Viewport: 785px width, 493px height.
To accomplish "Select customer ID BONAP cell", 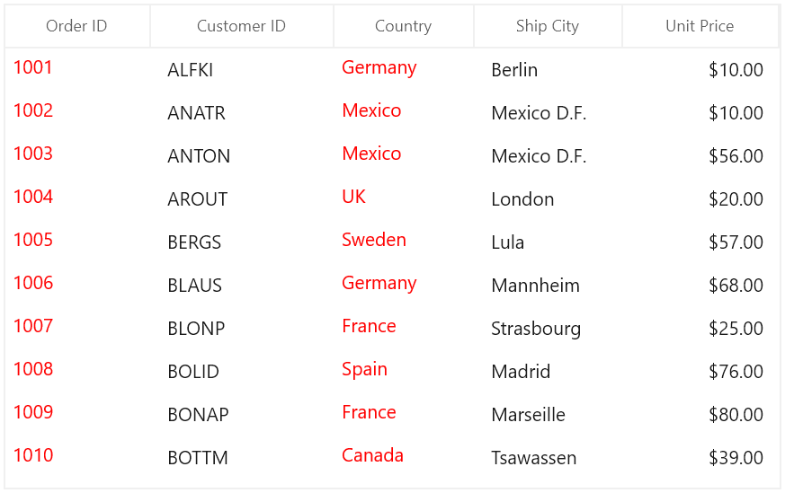I will [x=242, y=415].
